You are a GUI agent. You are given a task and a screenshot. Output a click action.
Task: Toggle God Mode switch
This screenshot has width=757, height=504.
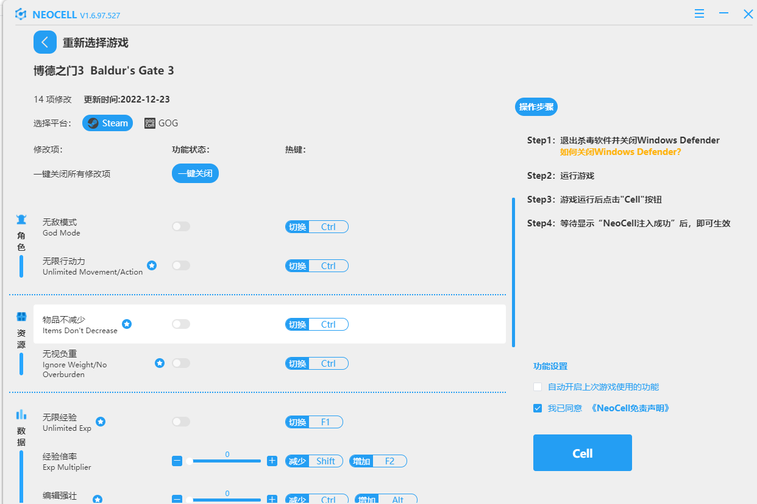tap(181, 226)
